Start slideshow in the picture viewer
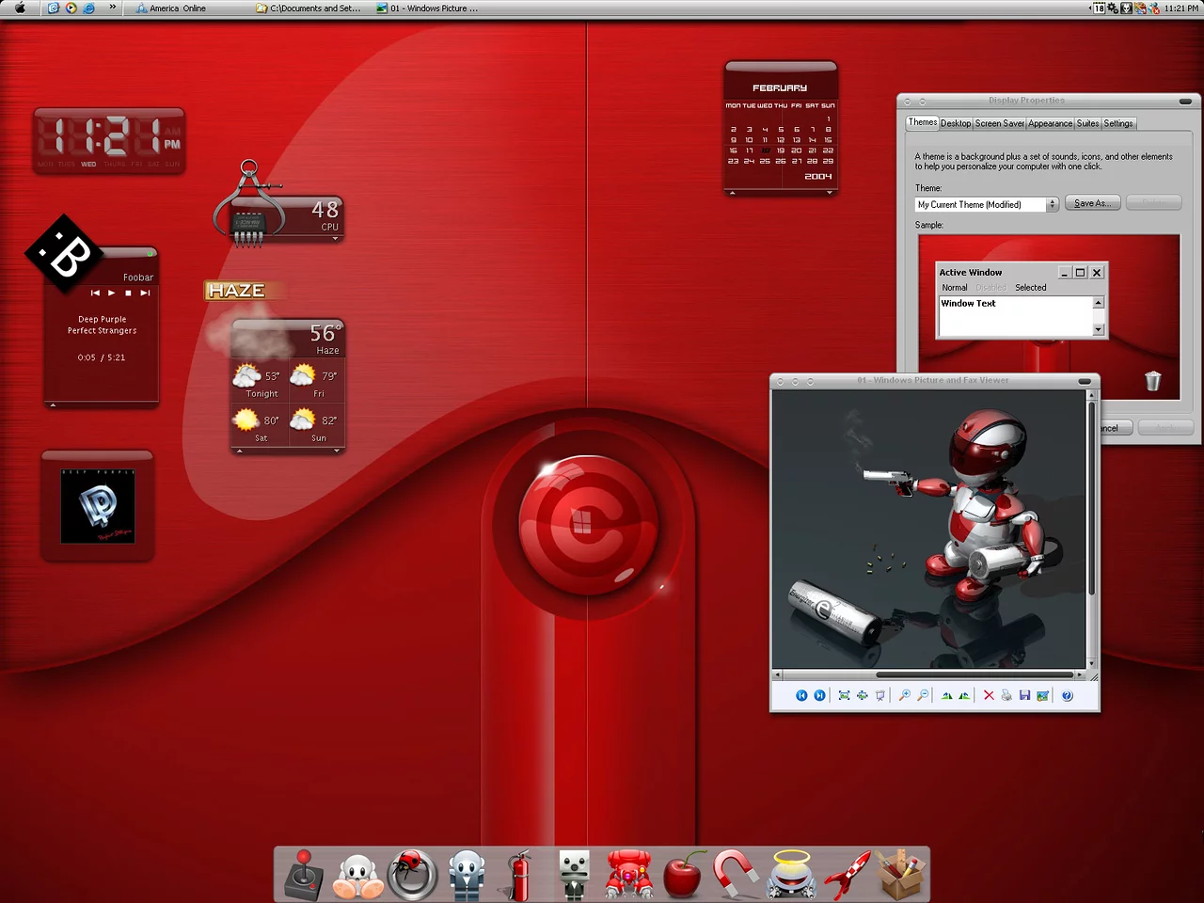The image size is (1204, 903). pyautogui.click(x=879, y=696)
